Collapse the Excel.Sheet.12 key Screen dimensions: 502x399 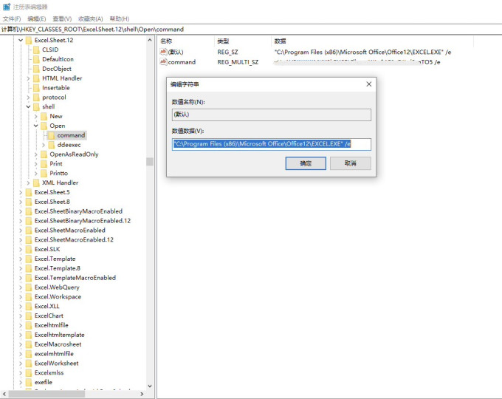tap(21, 40)
